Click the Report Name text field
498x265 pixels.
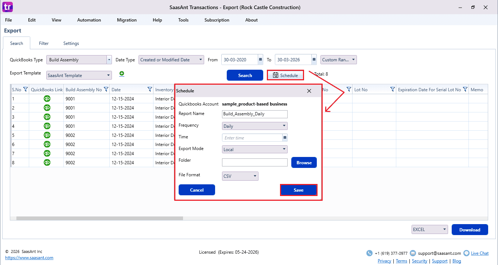coord(255,114)
